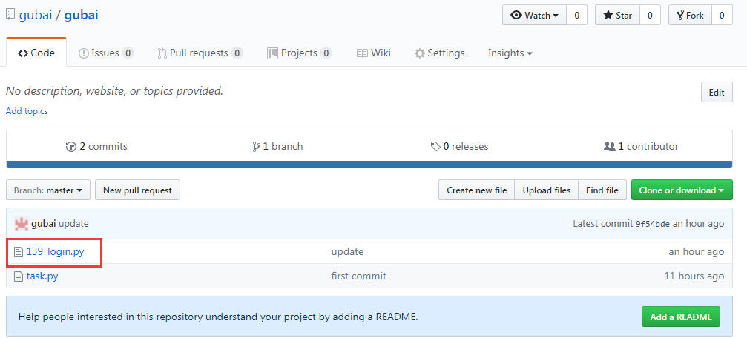Click the tag icon beside 0 releases
The width and height of the screenshot is (747, 338).
click(435, 146)
